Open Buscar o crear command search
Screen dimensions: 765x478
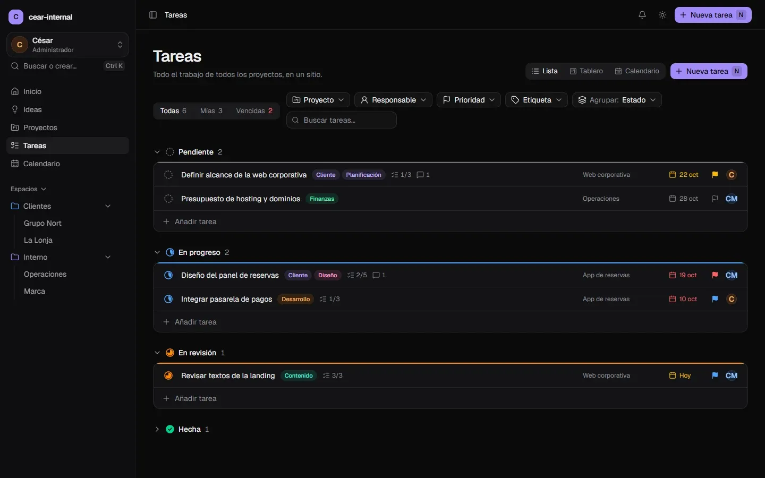pos(67,66)
